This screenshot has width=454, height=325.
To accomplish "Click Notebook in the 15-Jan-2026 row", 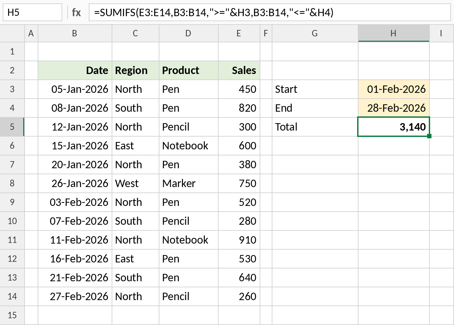I will pos(188,146).
